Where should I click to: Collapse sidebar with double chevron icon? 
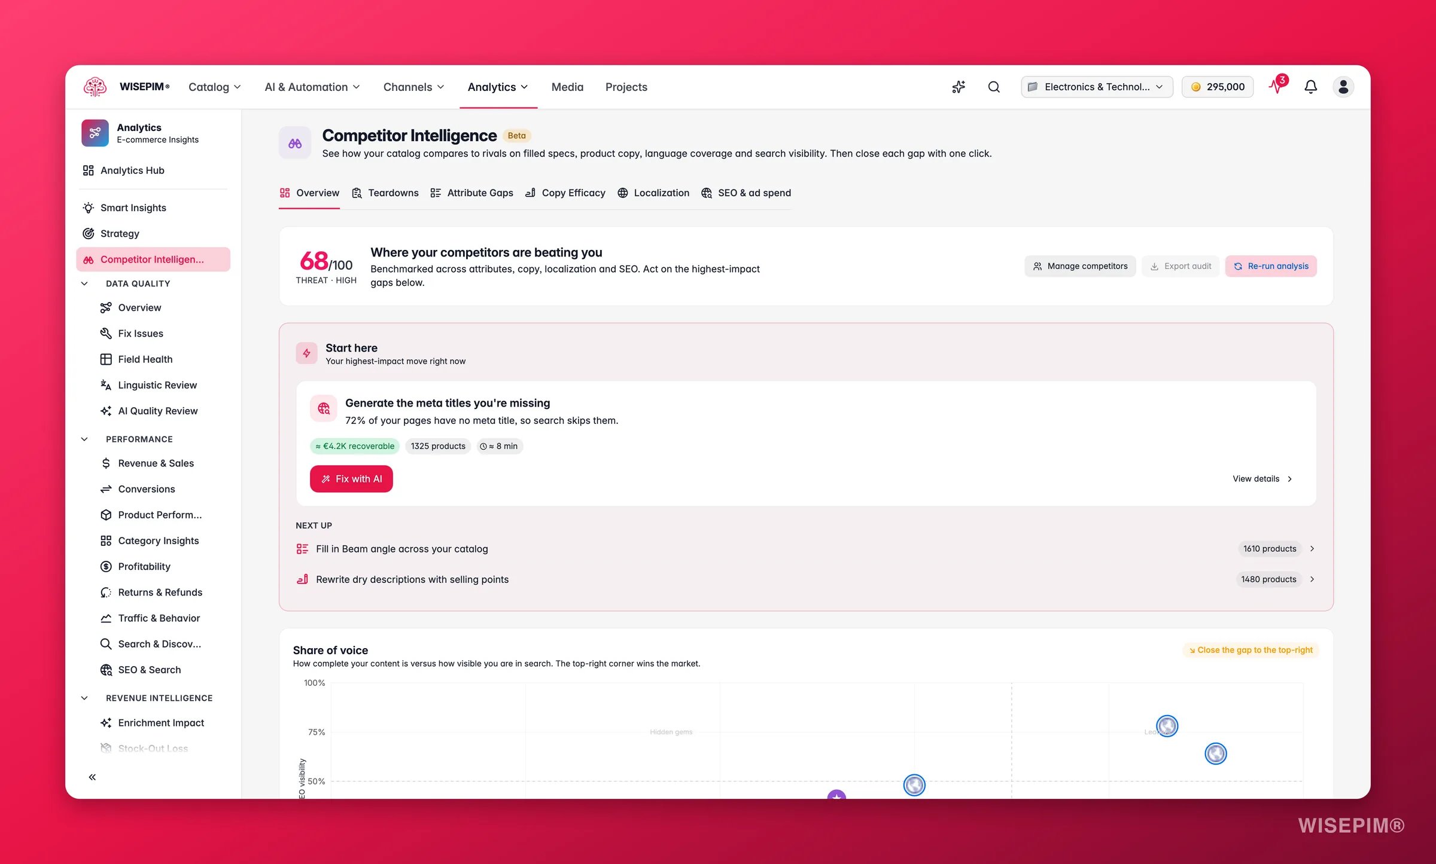(92, 777)
